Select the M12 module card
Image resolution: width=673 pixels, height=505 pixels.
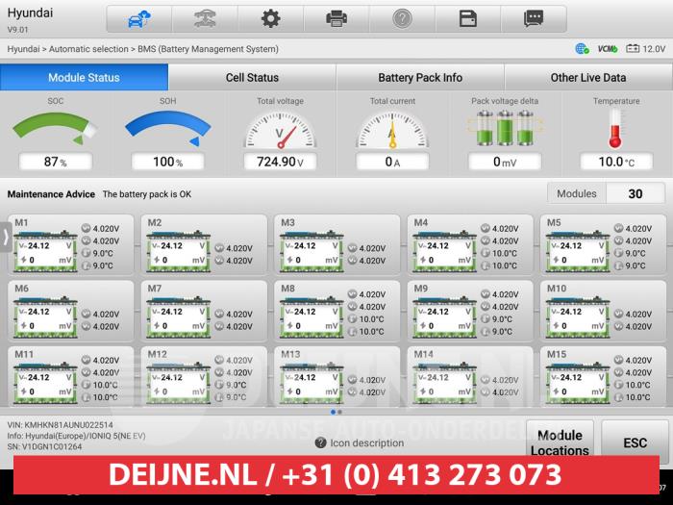click(204, 376)
